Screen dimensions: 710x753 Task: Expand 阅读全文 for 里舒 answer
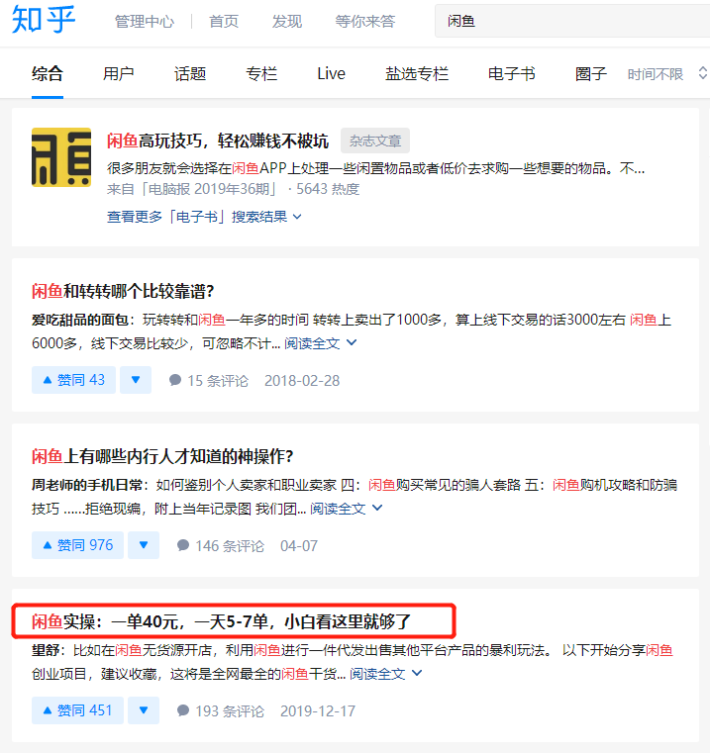tap(385, 673)
